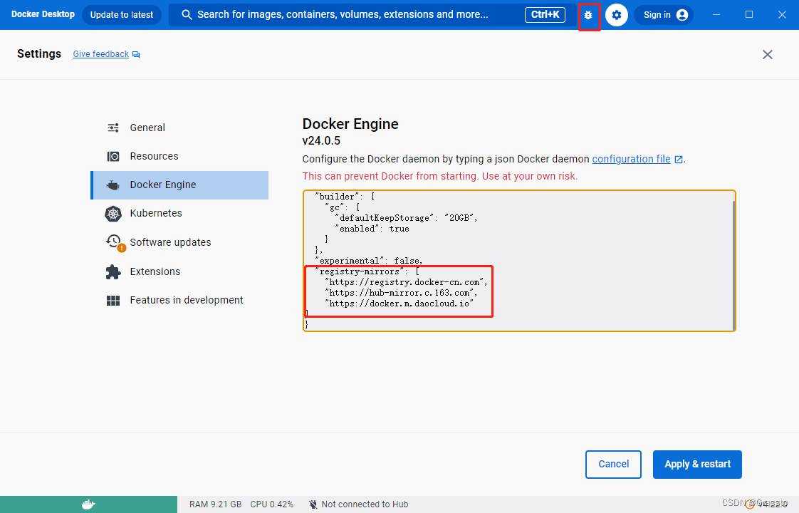Screen dimensions: 799x513
Task: Close the Settings panel with the X
Action: coord(768,55)
